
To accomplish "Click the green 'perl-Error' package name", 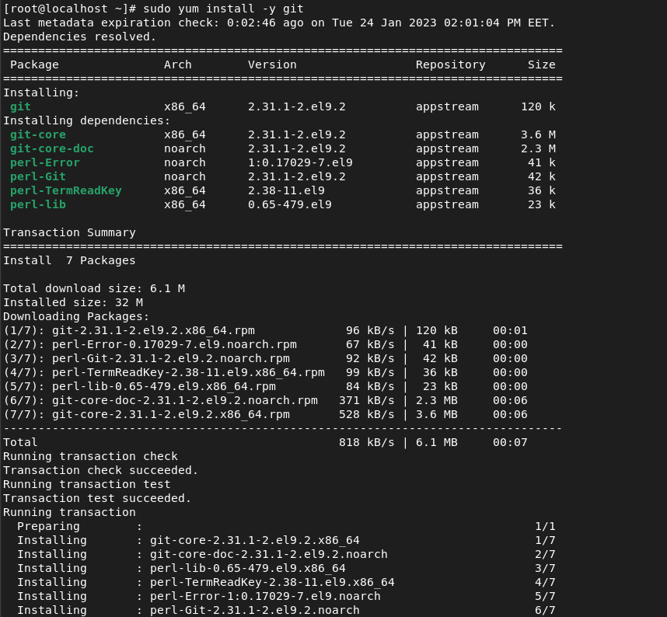I will pos(44,163).
